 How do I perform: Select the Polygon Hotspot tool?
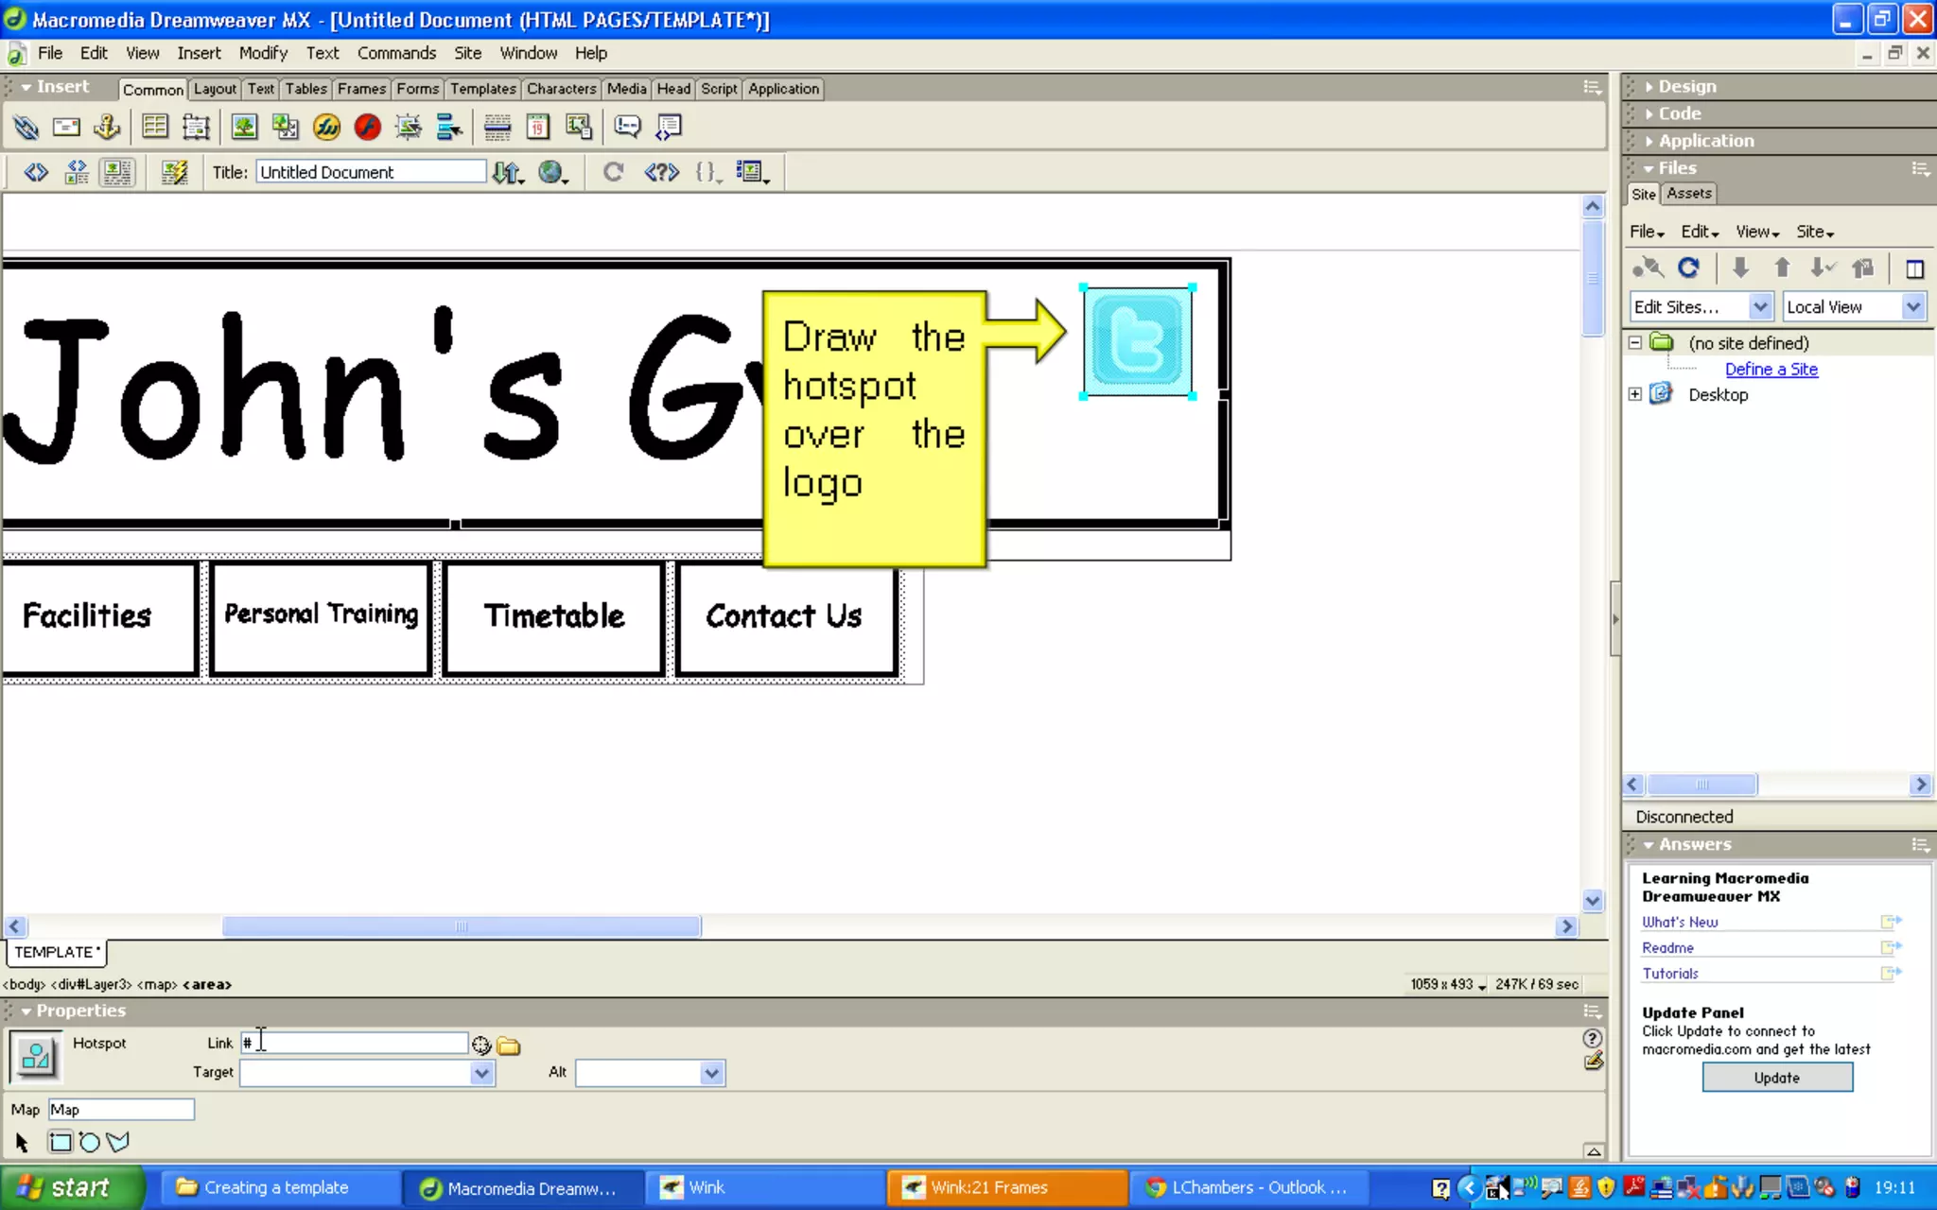[x=118, y=1142]
